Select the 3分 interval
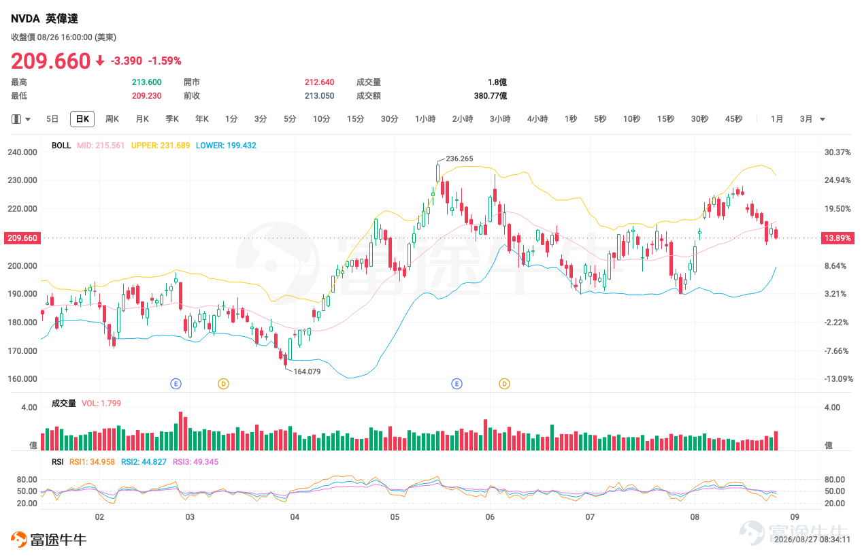This screenshot has height=558, width=862. (x=261, y=119)
